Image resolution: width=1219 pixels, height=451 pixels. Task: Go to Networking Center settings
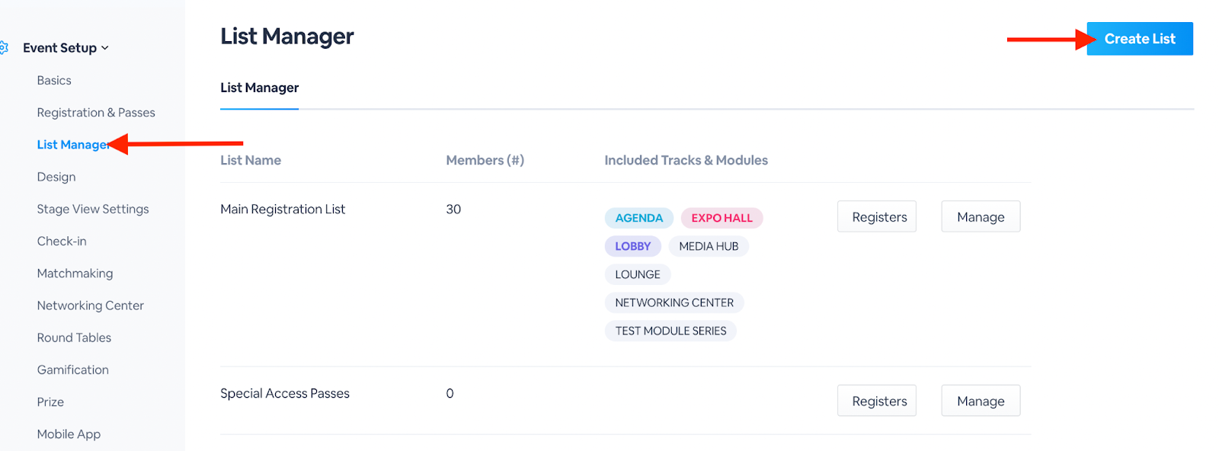(x=90, y=305)
